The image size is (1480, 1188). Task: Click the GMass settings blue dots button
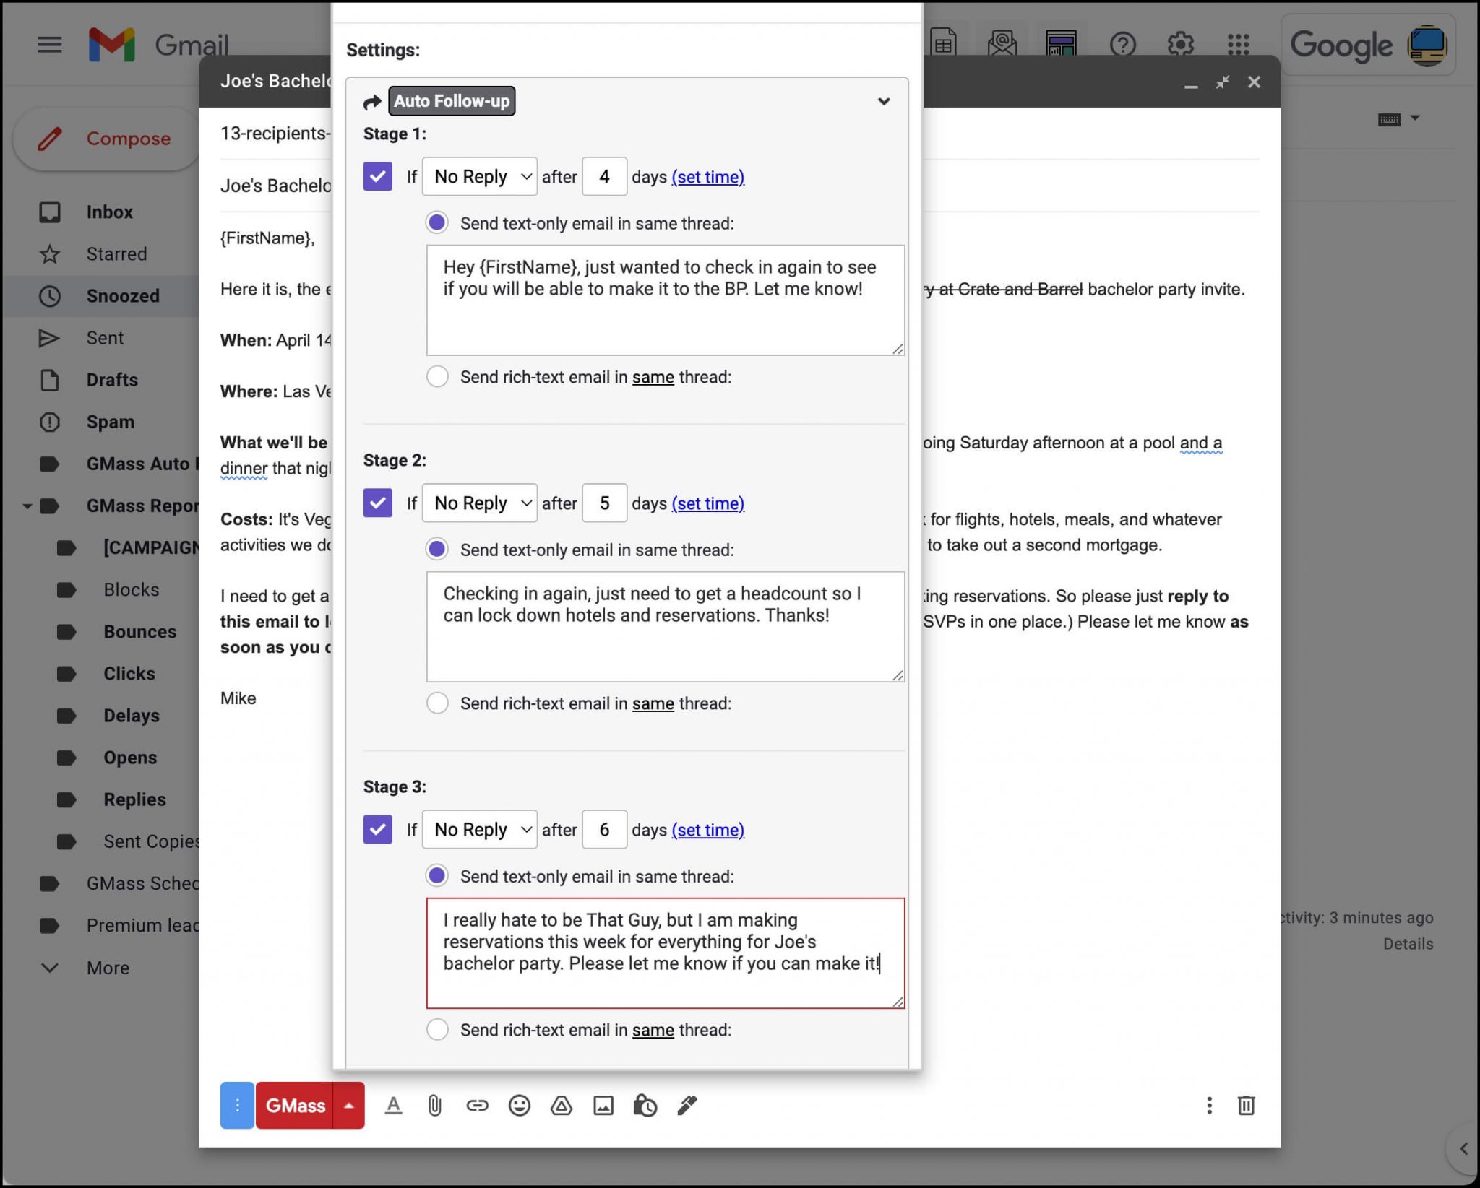237,1106
